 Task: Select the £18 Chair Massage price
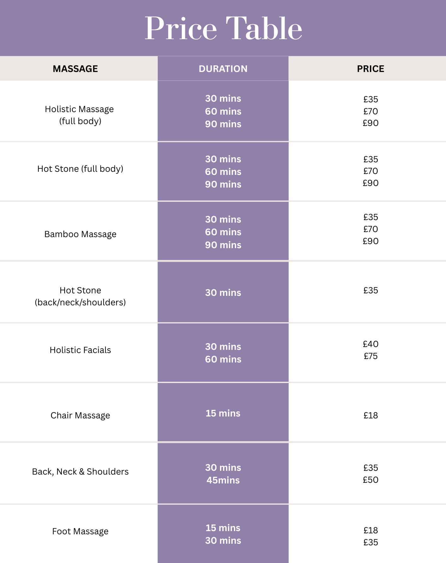(x=371, y=416)
